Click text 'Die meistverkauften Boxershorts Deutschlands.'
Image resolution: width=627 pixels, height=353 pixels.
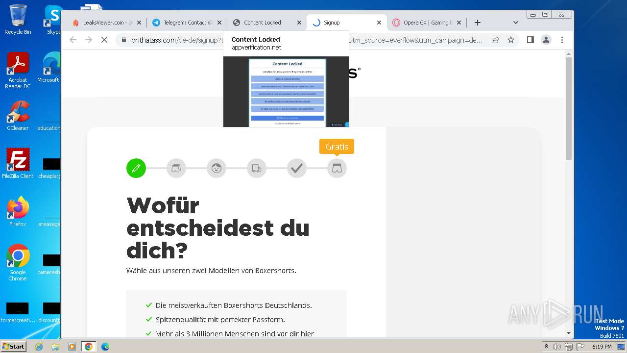click(234, 305)
